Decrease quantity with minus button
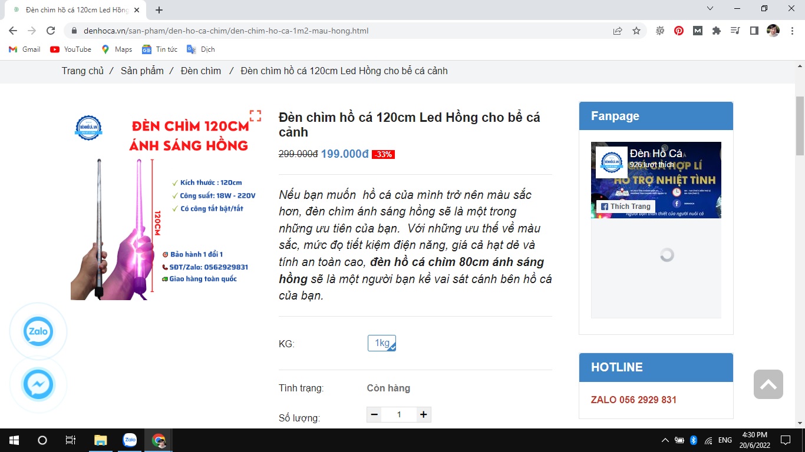This screenshot has width=805, height=452. click(x=374, y=415)
